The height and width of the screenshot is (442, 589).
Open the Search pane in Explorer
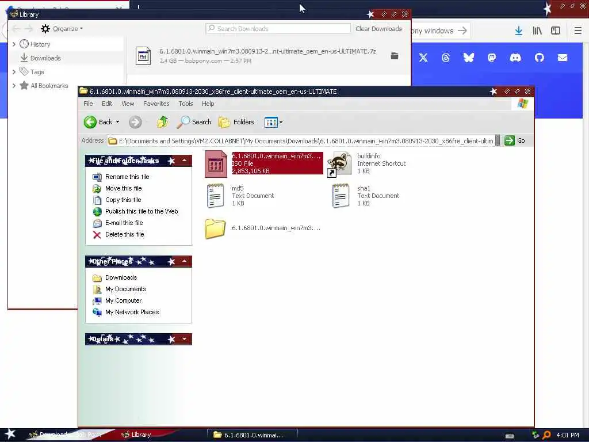[x=194, y=122]
